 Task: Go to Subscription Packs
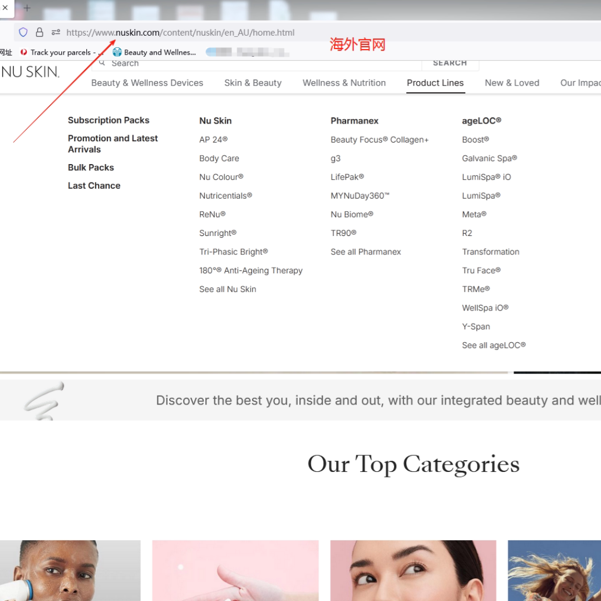pos(109,120)
